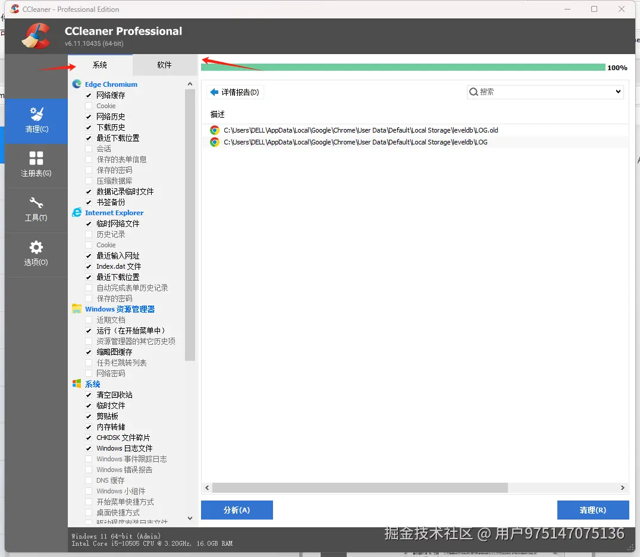
Task: Click the Chrome icon on the LOG row
Action: pyautogui.click(x=215, y=142)
